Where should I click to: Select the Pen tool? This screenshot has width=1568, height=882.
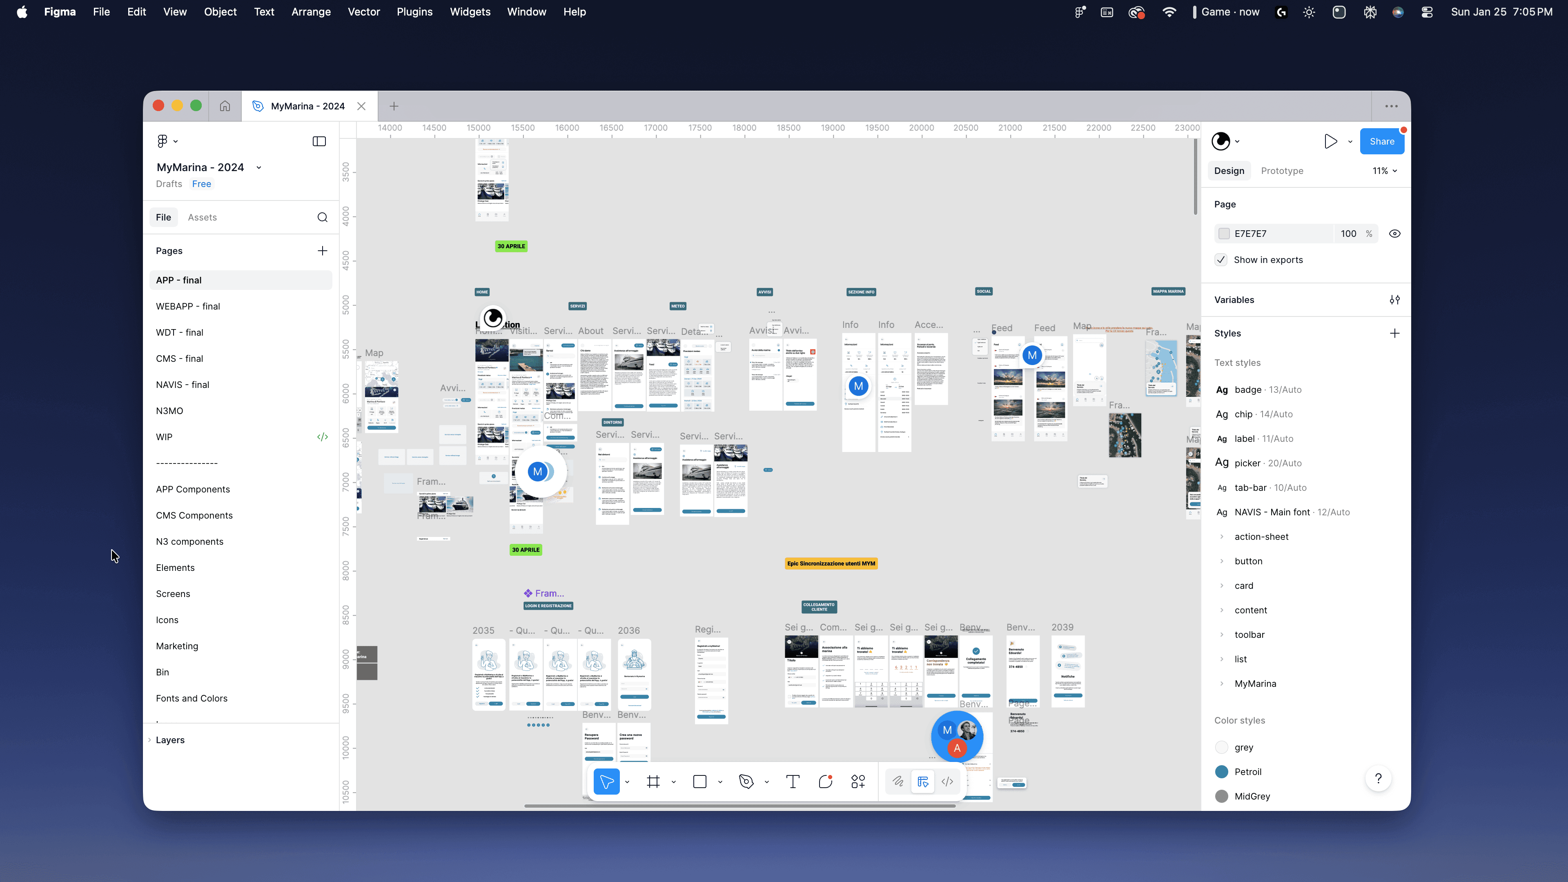point(746,782)
